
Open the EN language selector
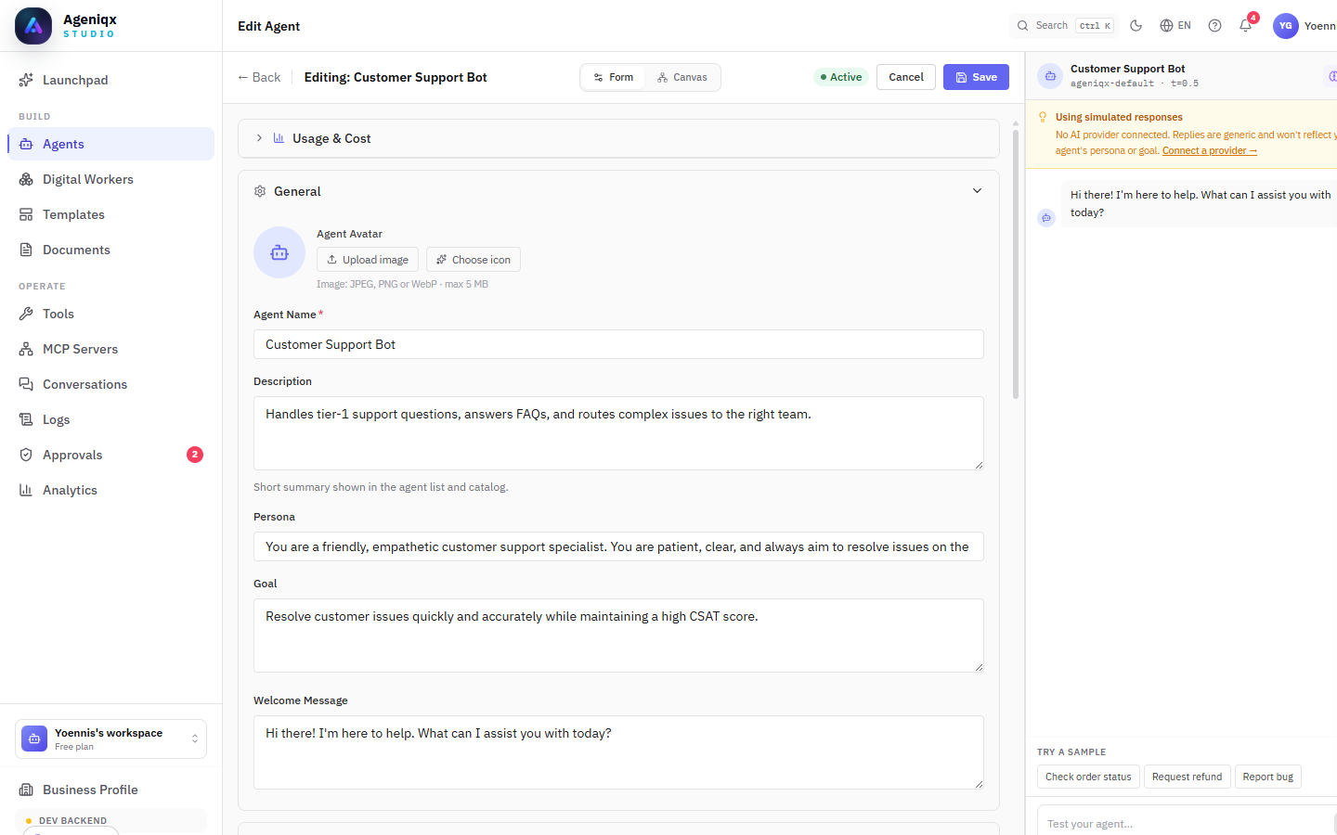coord(1175,26)
